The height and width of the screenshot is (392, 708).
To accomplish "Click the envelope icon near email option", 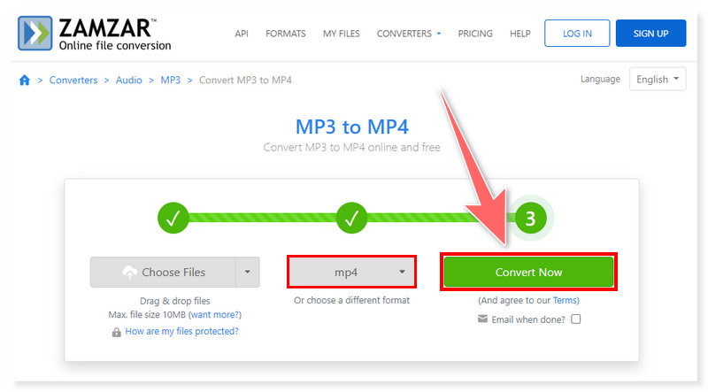I will pyautogui.click(x=482, y=319).
